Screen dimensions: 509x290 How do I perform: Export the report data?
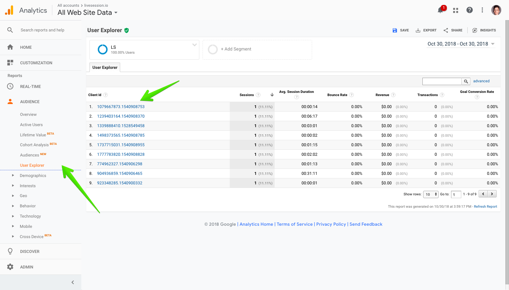[426, 30]
